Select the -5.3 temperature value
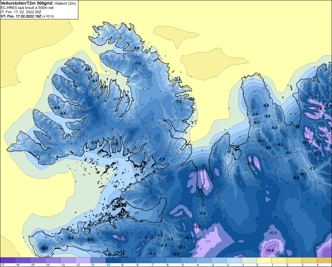Screen dimensions: 332x267 160,235
